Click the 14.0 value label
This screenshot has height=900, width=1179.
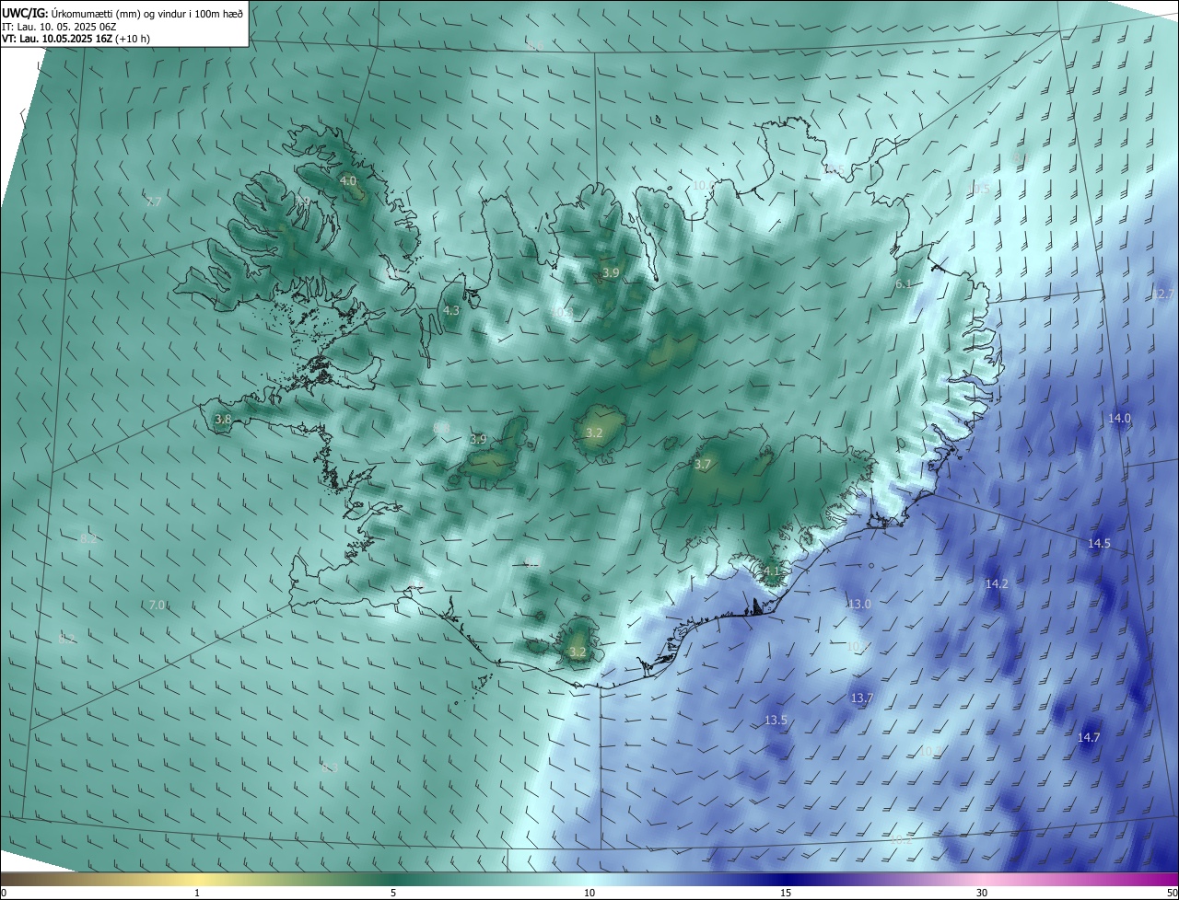1119,418
